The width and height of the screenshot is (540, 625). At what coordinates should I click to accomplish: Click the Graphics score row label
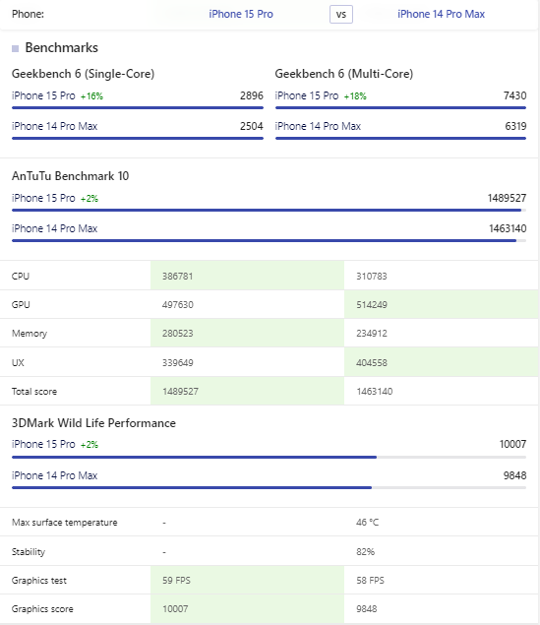42,608
